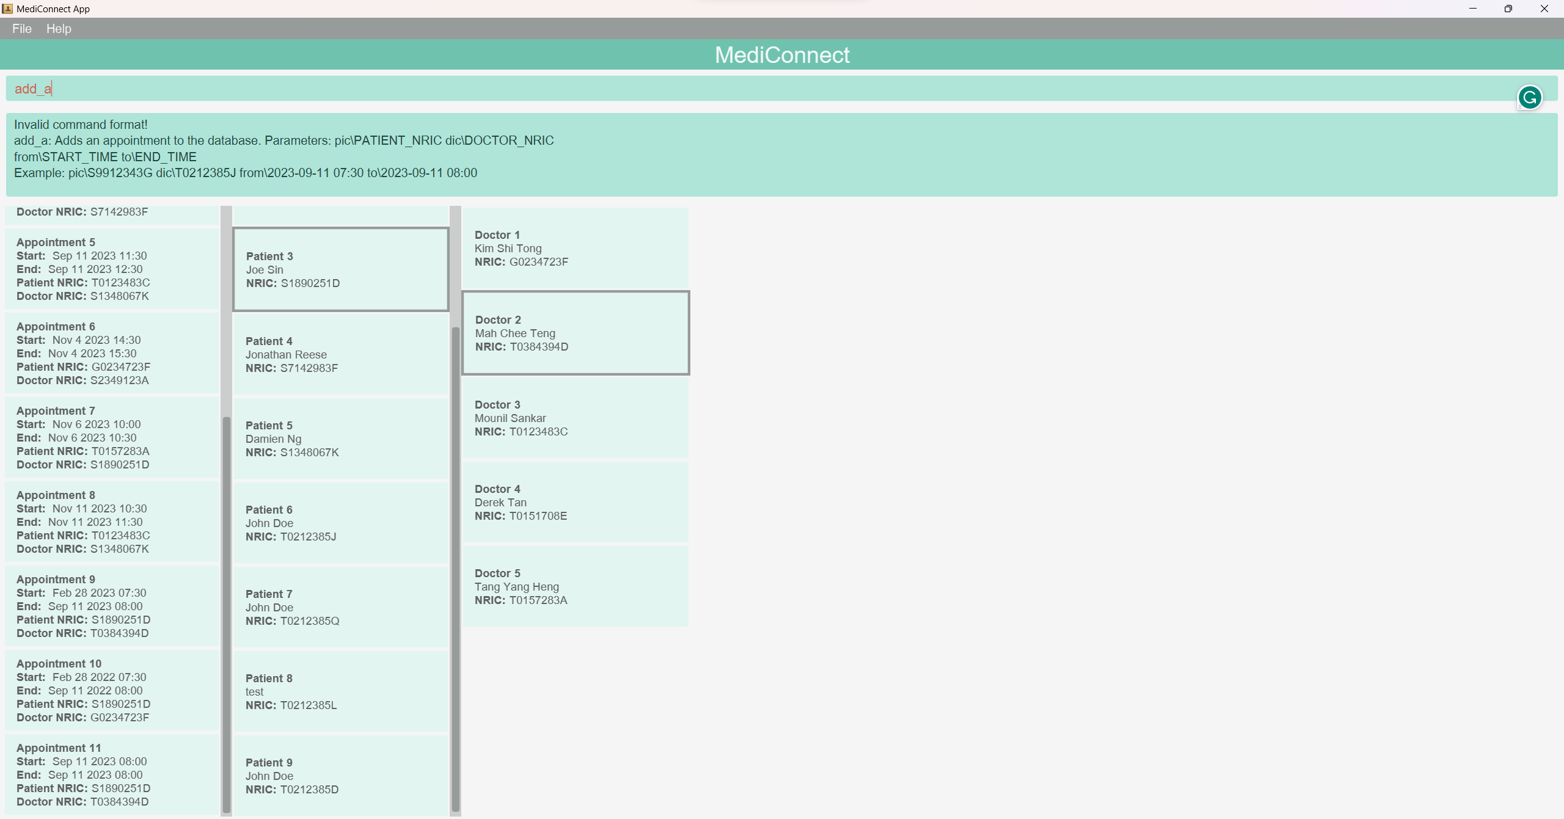Select the Appointment 5 card
Image resolution: width=1564 pixels, height=819 pixels.
click(112, 269)
